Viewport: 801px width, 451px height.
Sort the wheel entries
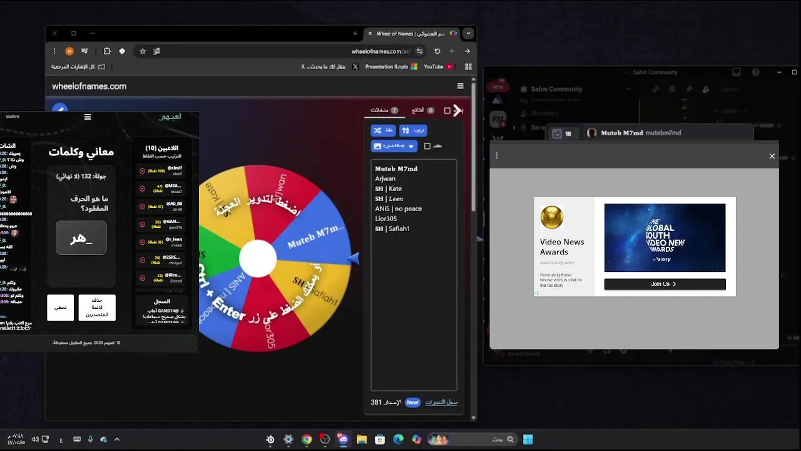[x=413, y=130]
